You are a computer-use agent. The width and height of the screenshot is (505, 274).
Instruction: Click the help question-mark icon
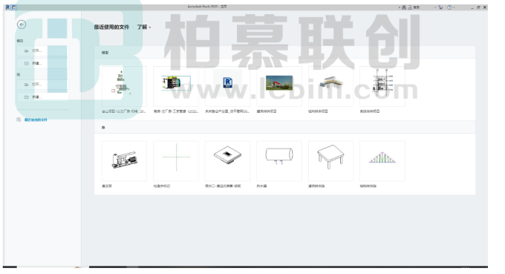[x=449, y=7]
